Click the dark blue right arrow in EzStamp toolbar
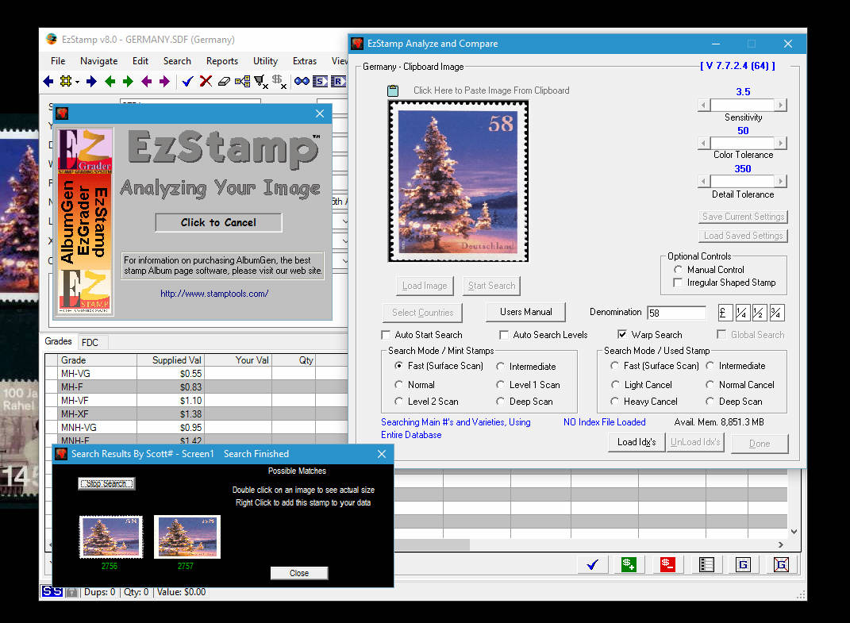Image resolution: width=850 pixels, height=623 pixels. coord(91,81)
